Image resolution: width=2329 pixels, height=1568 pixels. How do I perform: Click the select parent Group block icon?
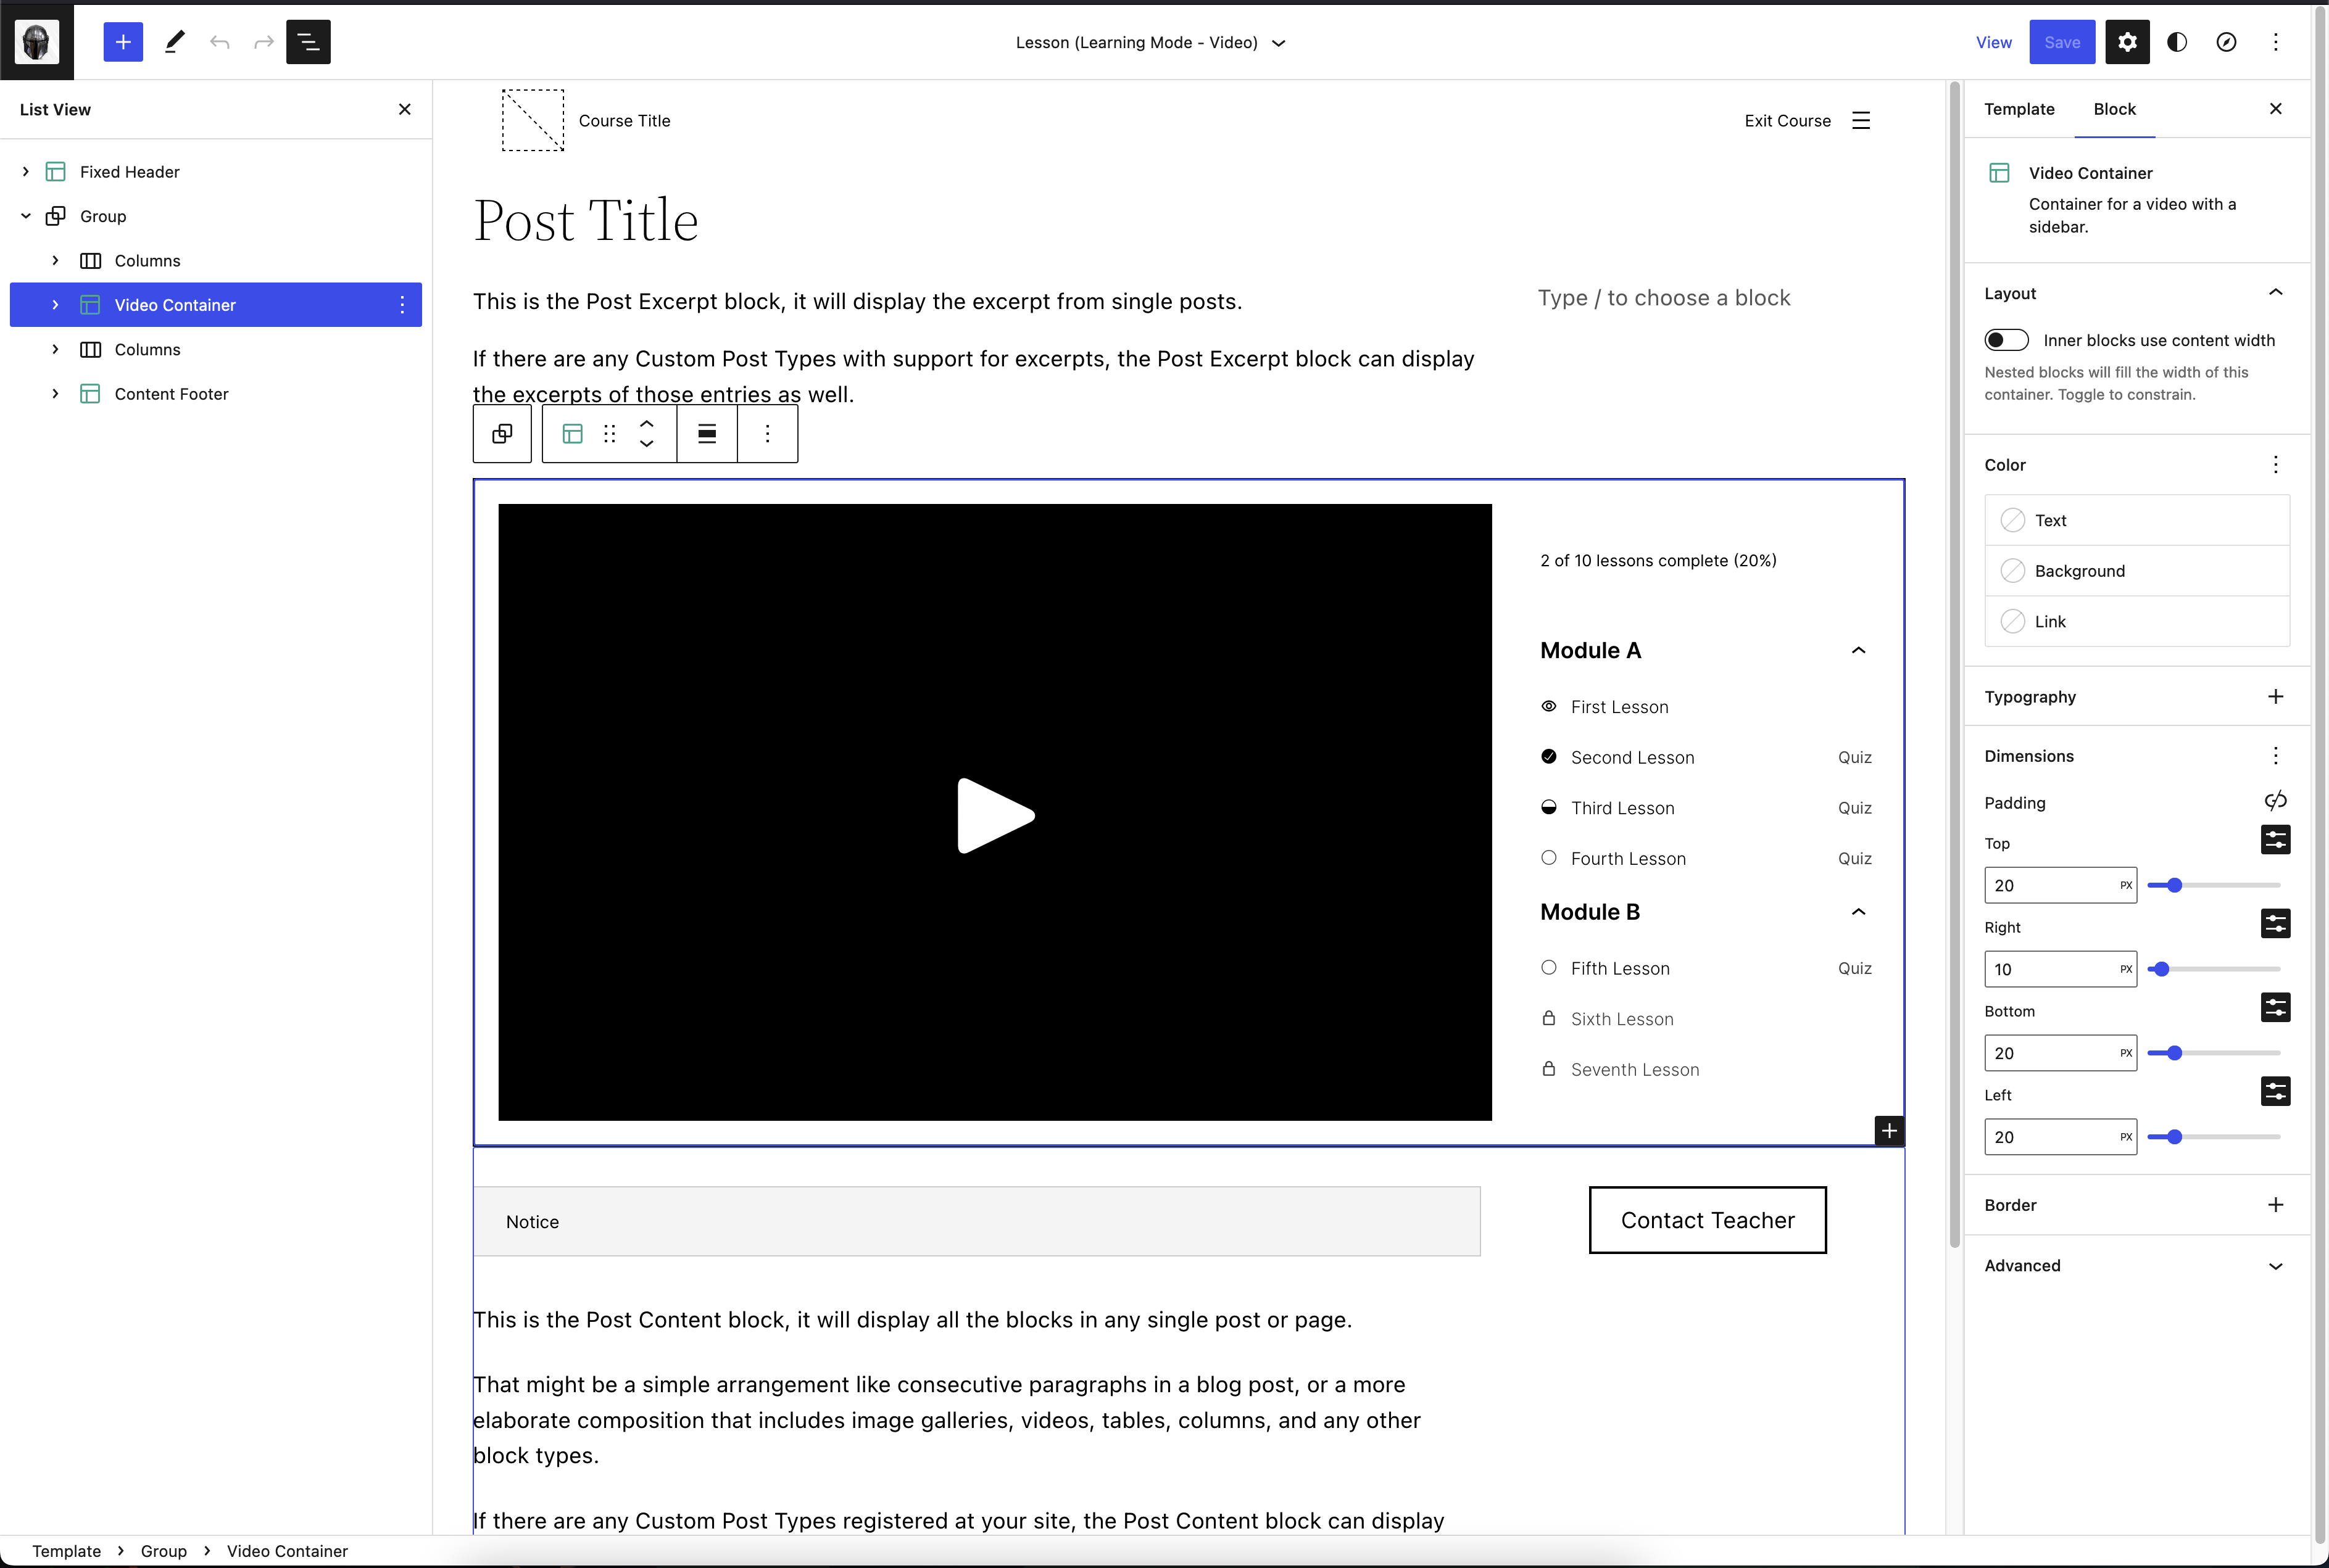[502, 434]
